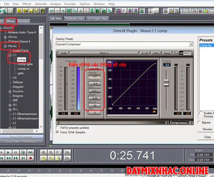Open the Effects menu
Image resolution: width=214 pixels, height=177 pixels.
(x=27, y=4)
